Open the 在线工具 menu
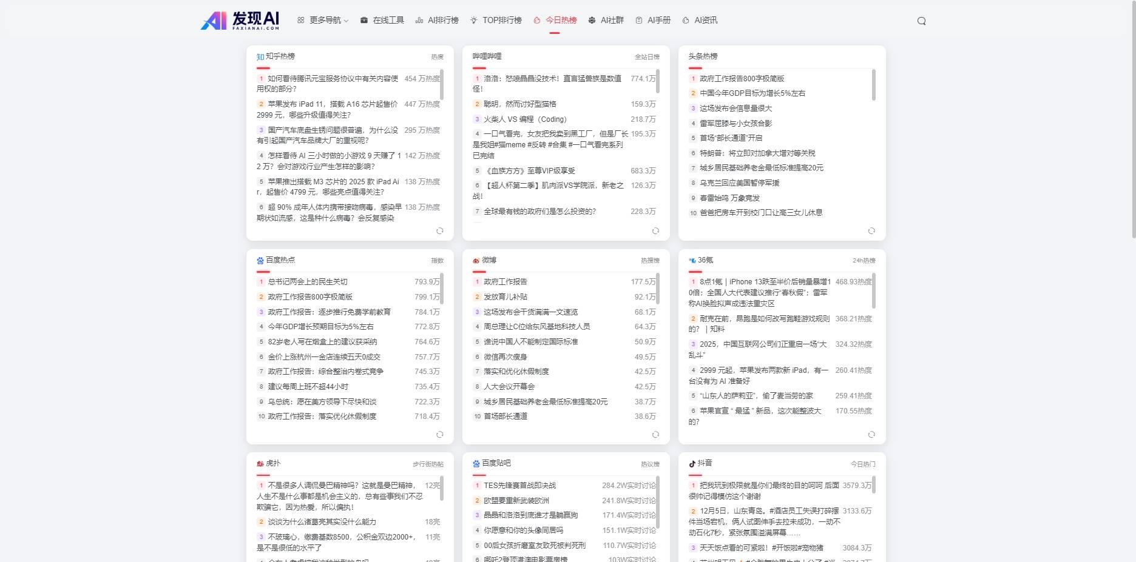This screenshot has height=562, width=1136. tap(382, 20)
